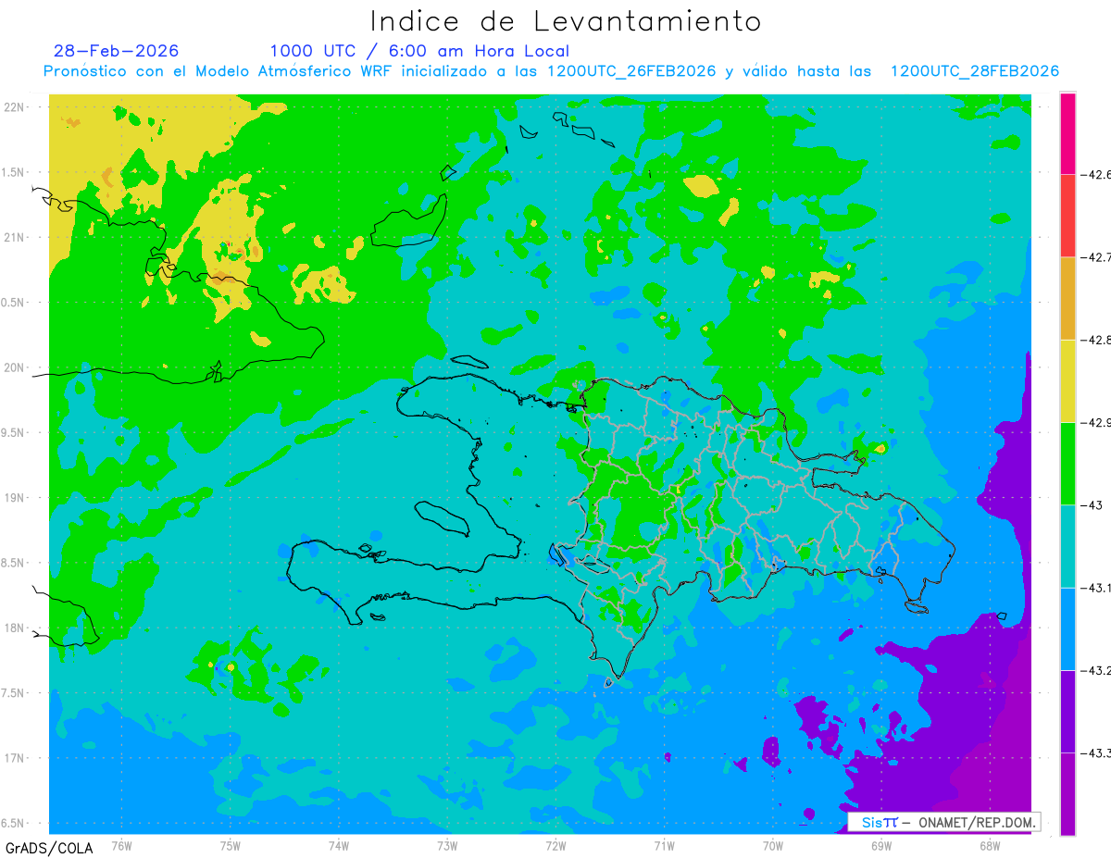Pick the red swatch below -42.6
The height and width of the screenshot is (858, 1111).
(x=1067, y=215)
